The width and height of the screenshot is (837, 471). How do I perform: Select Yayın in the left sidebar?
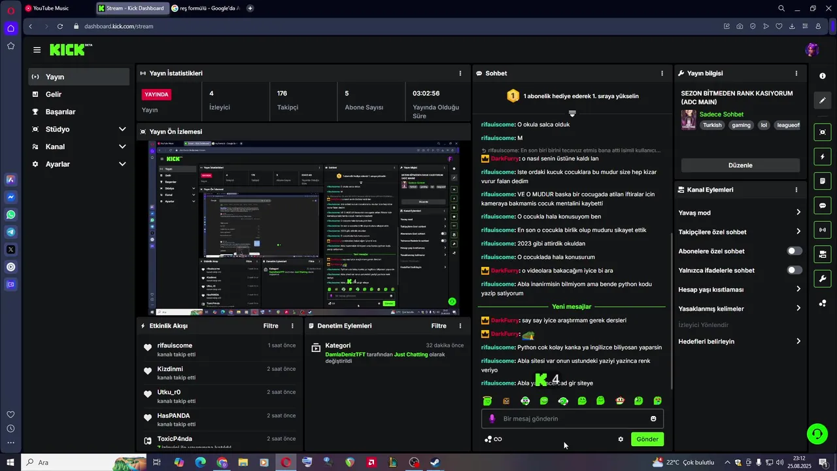[x=79, y=77]
